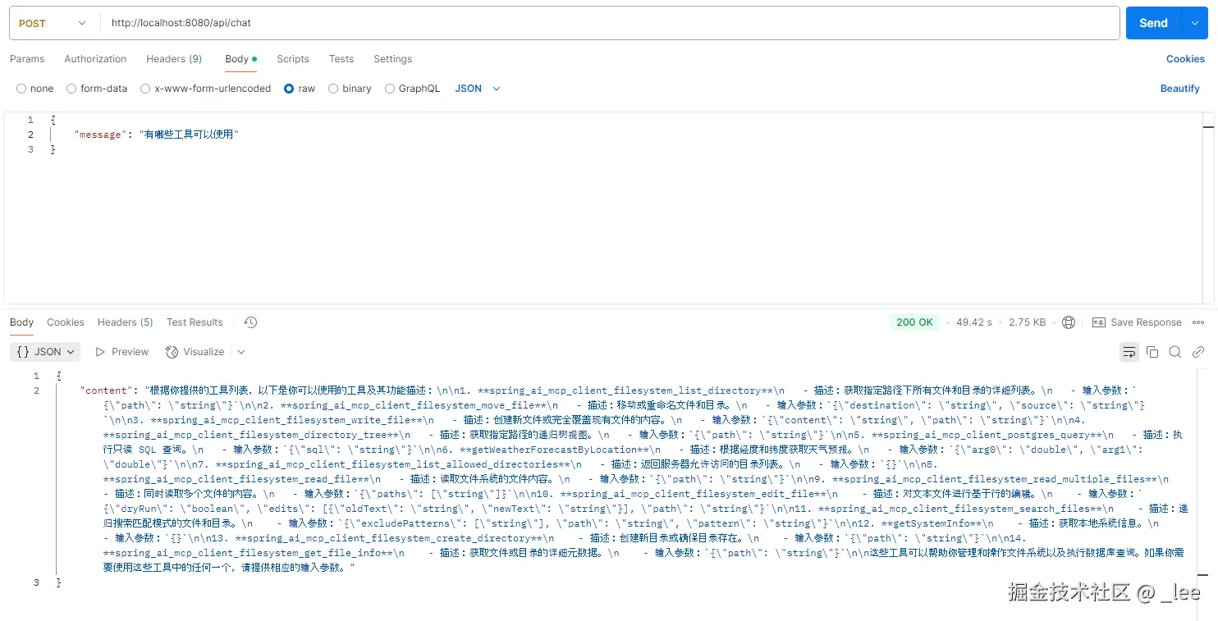The image size is (1218, 621).
Task: Open the response history clock icon
Action: click(251, 322)
